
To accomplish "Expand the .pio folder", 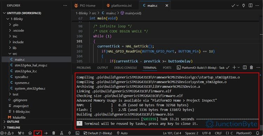I will (14, 25).
